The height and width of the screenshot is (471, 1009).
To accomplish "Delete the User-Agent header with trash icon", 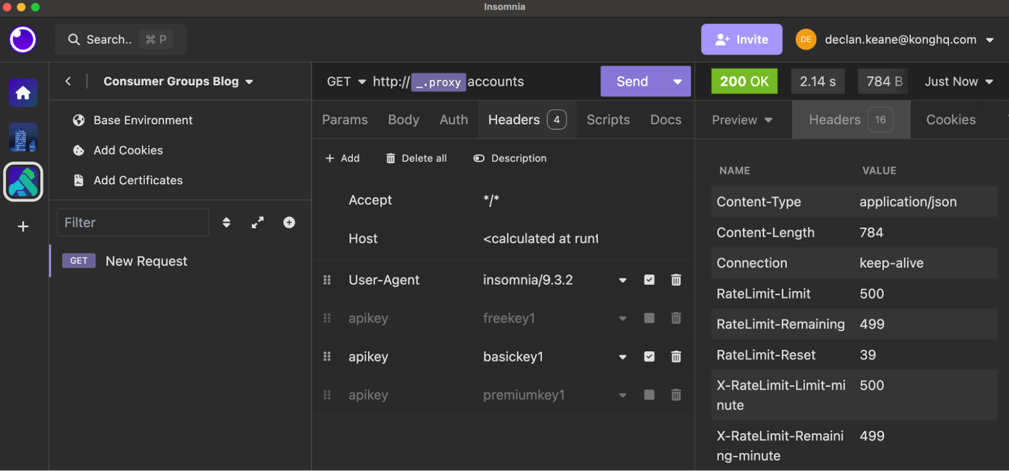I will click(x=676, y=280).
